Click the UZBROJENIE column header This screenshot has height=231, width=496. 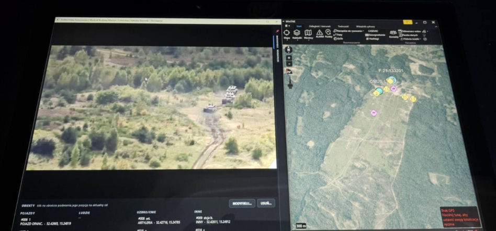(x=146, y=212)
